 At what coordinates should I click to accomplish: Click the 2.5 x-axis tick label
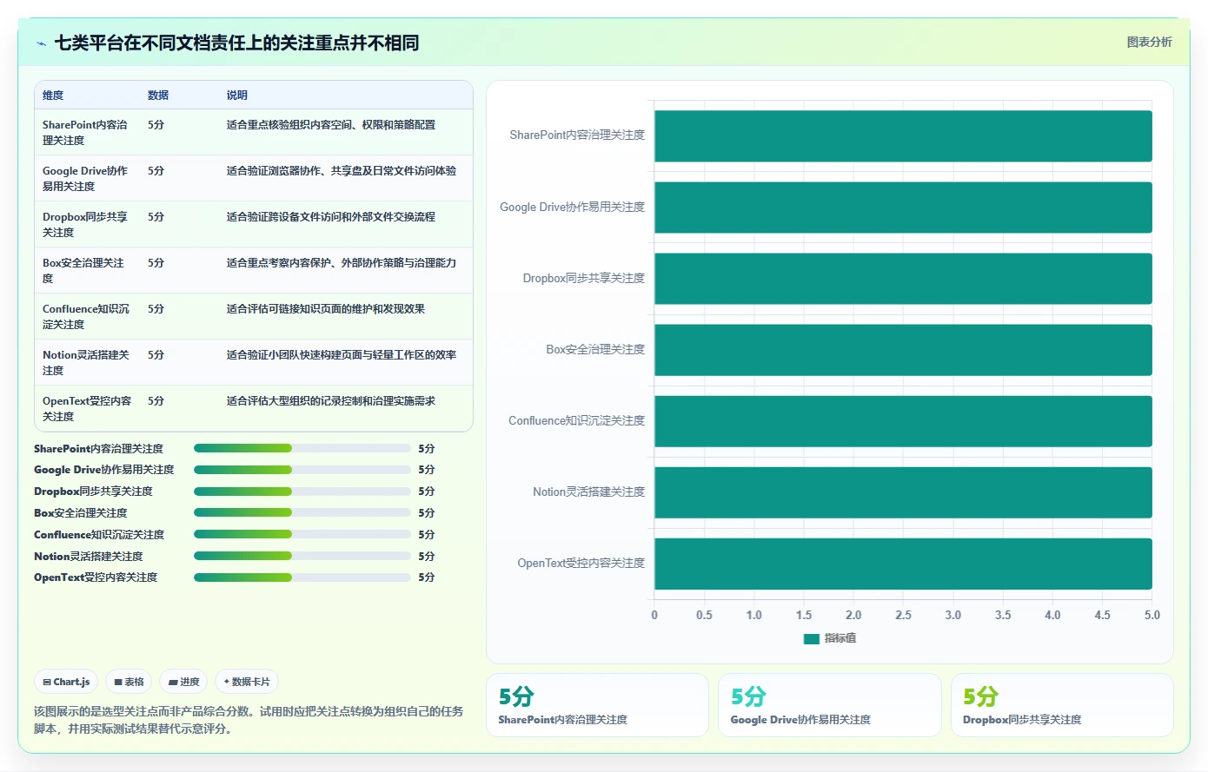coord(904,615)
